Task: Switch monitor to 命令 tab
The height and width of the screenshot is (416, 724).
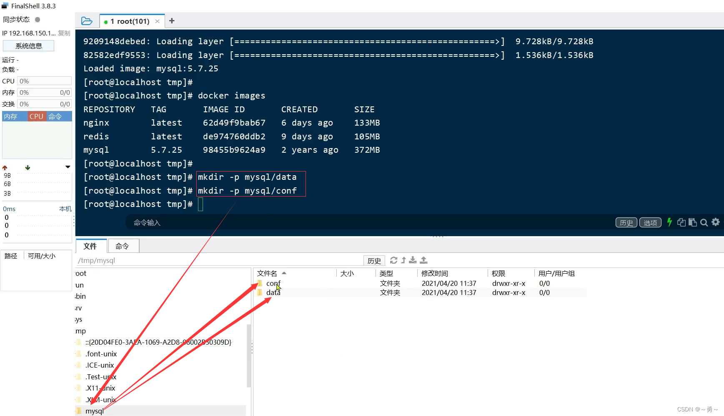Action: (59, 116)
